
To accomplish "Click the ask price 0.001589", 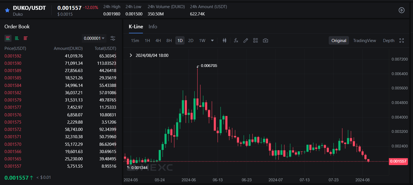I will 13,70.
